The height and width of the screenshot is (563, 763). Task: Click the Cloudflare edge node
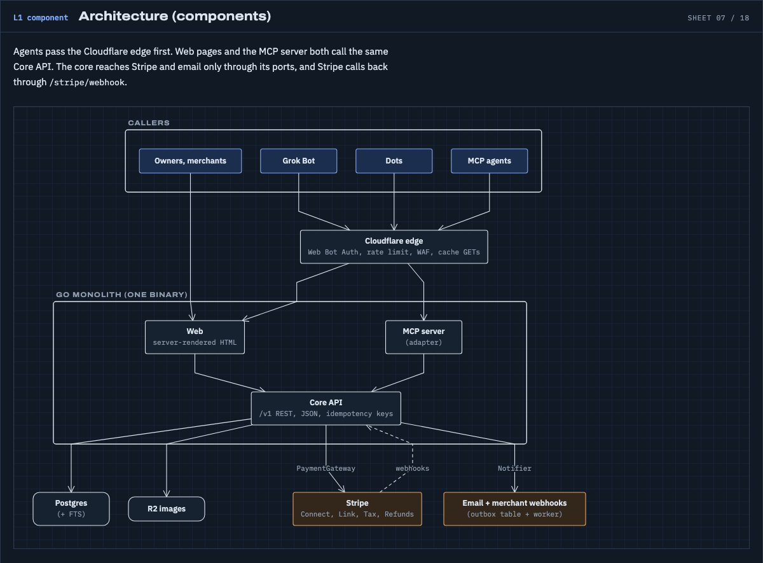coord(394,247)
